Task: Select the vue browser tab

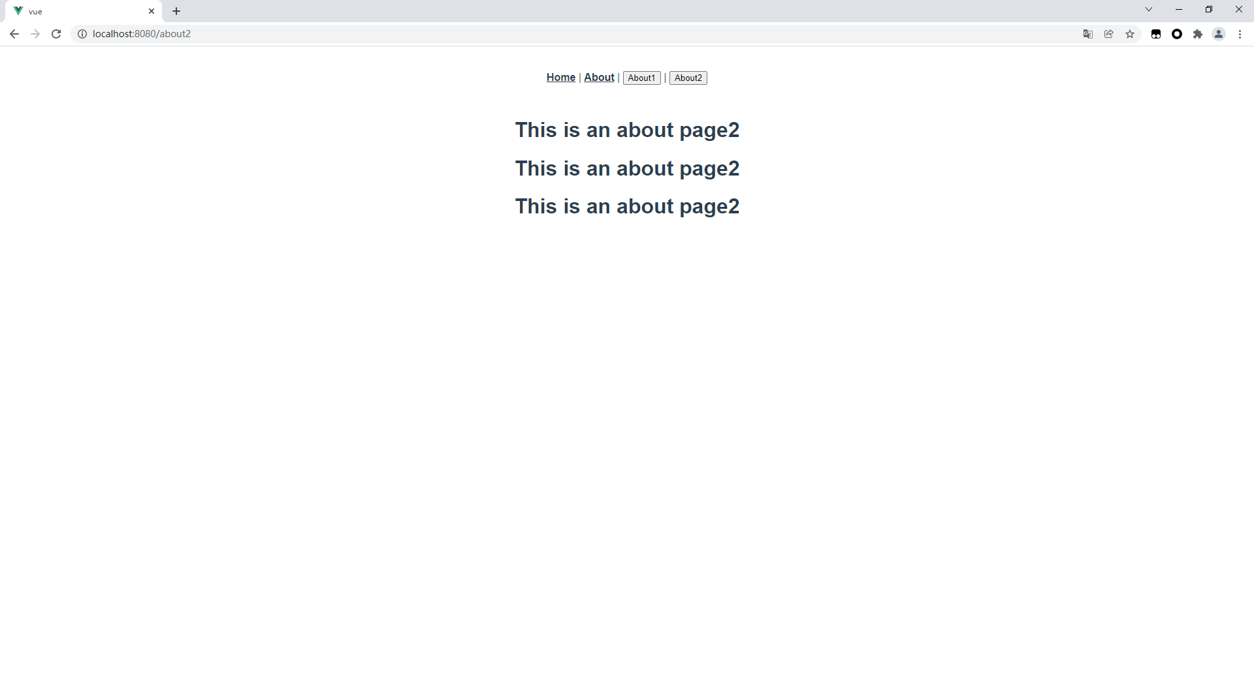Action: 85,11
